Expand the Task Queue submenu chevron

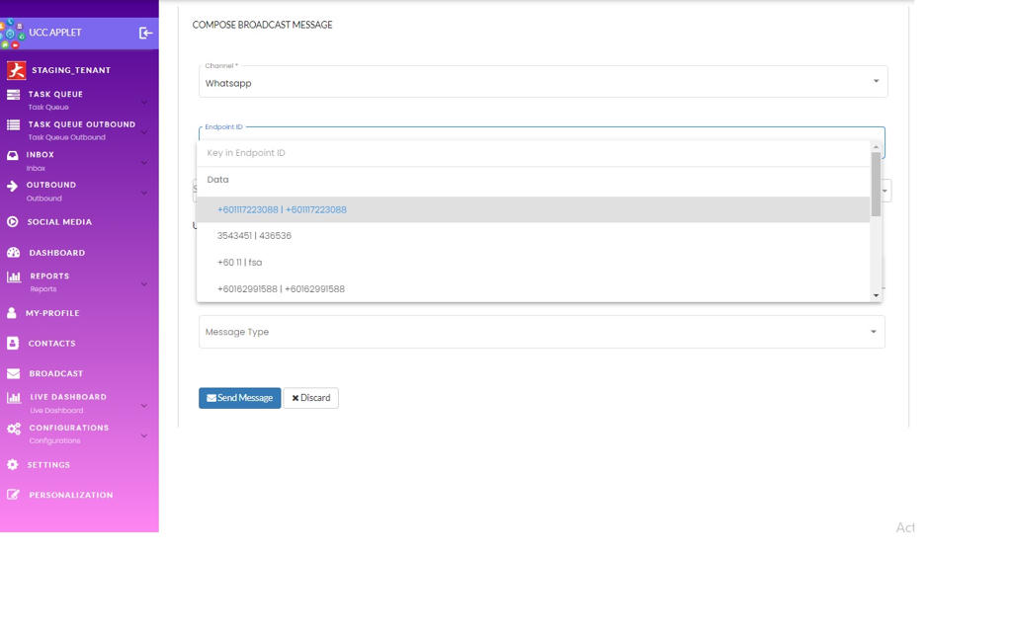(144, 101)
